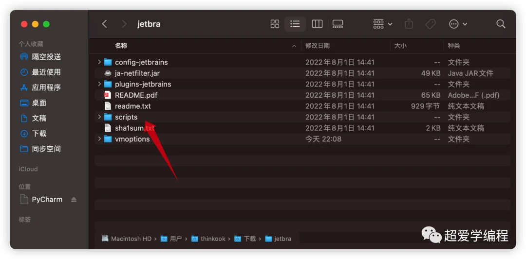Select the readme.txt file icon
Screen dimensions: 526x259
pyautogui.click(x=108, y=106)
